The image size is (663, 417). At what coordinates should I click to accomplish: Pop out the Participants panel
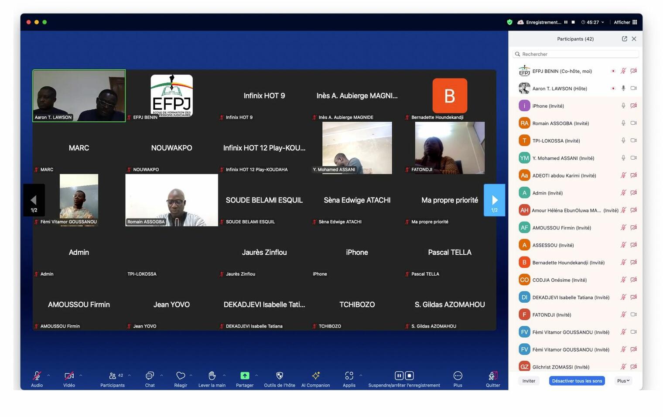(624, 39)
